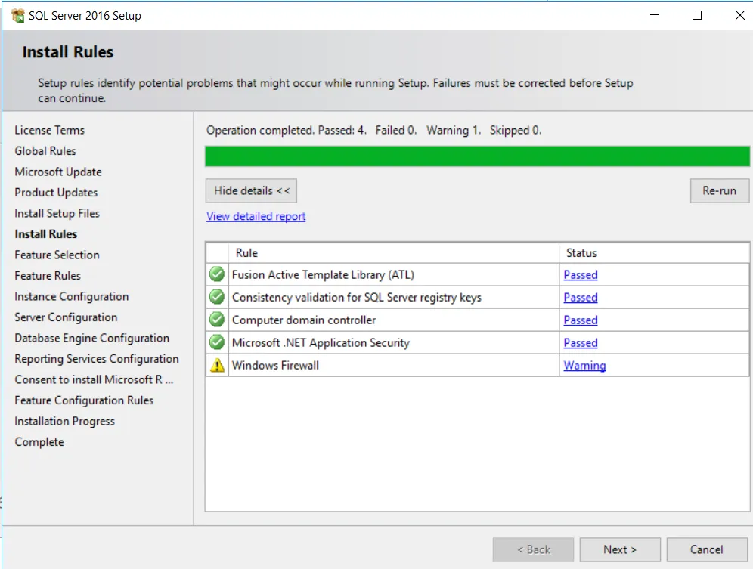Click the SQL Server Setup title bar icon

tap(17, 15)
